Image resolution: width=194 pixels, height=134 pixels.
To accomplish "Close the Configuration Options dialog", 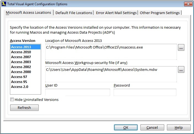I will point(188,4).
